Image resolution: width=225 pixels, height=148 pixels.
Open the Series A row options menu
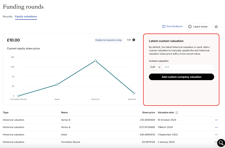[x=216, y=127]
